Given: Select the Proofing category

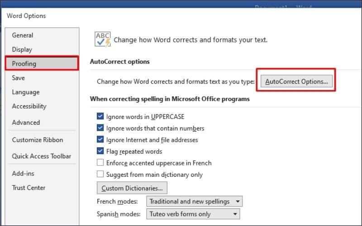Looking at the screenshot, I should point(42,63).
